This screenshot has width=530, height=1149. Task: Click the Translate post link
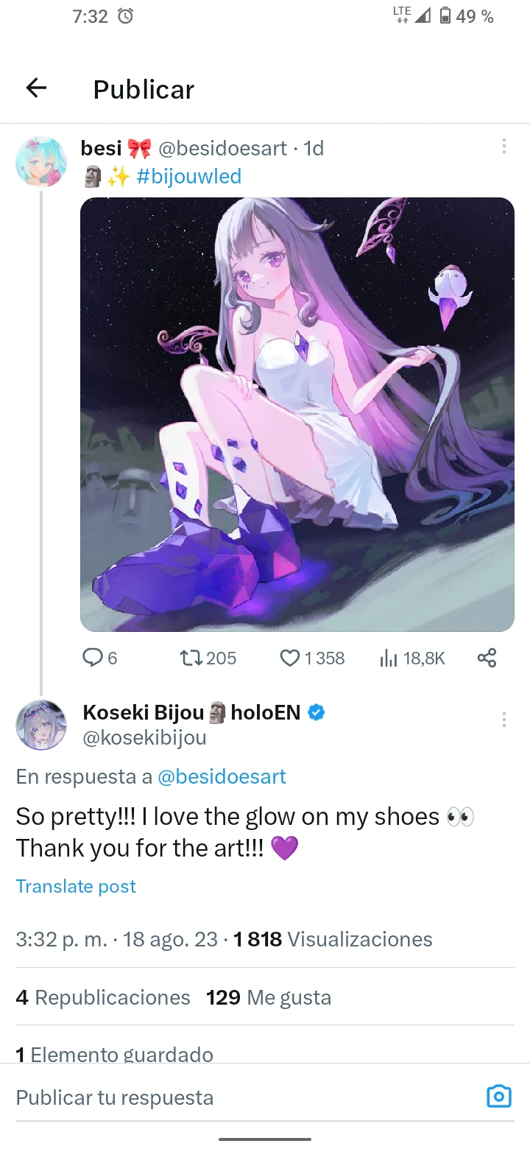(x=75, y=886)
